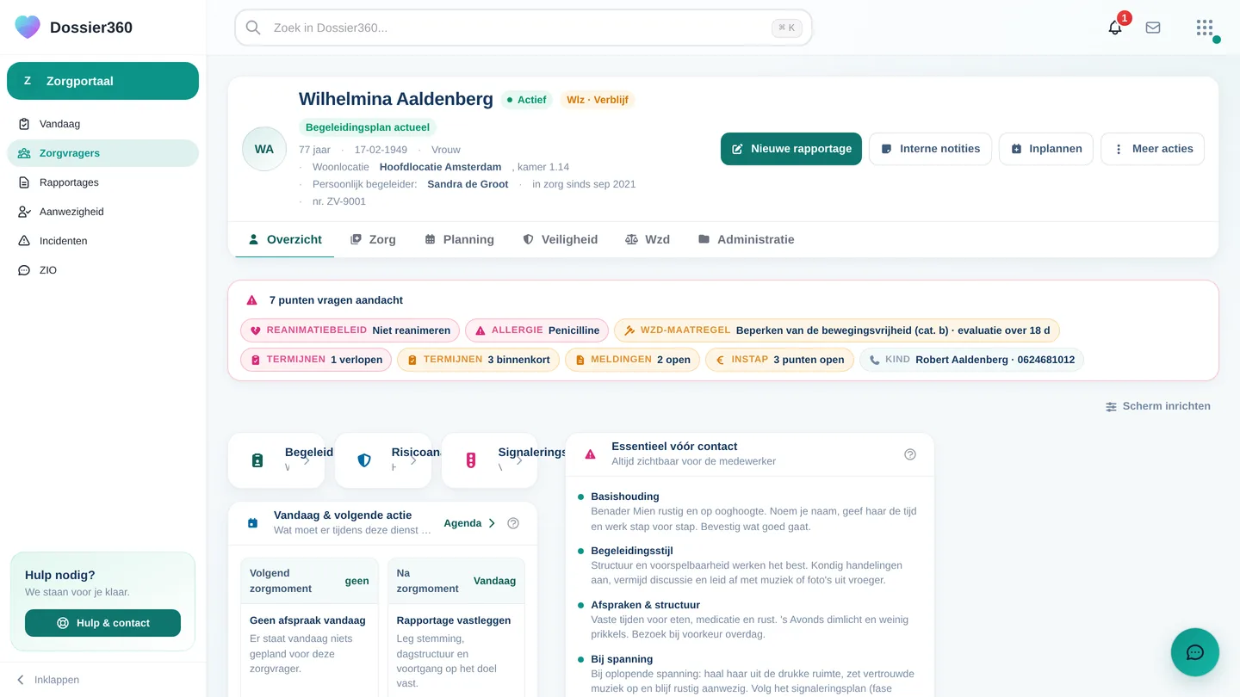
Task: Open Instap 3 punten open chip
Action: (x=779, y=360)
